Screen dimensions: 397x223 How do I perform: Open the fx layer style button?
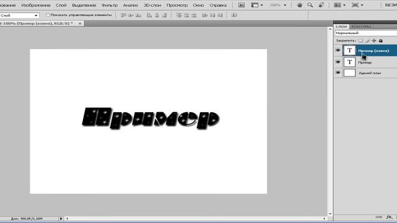(389, 217)
